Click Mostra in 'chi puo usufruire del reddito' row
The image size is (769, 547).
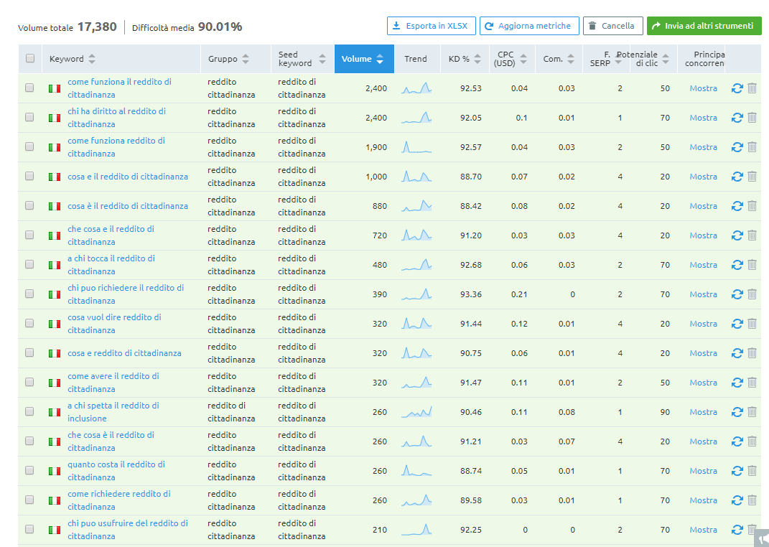(703, 529)
